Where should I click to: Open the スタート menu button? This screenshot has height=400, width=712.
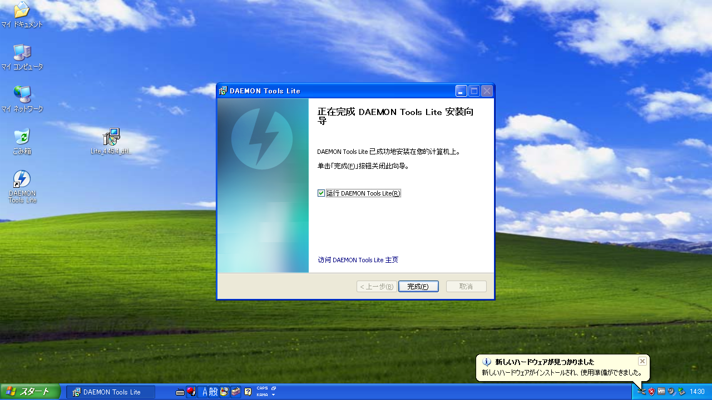[x=30, y=392]
